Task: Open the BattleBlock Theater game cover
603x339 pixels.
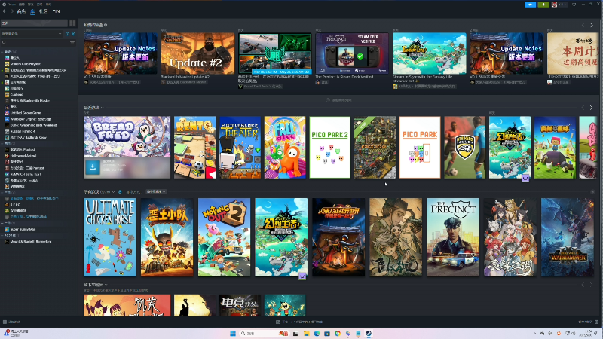Action: pos(240,148)
